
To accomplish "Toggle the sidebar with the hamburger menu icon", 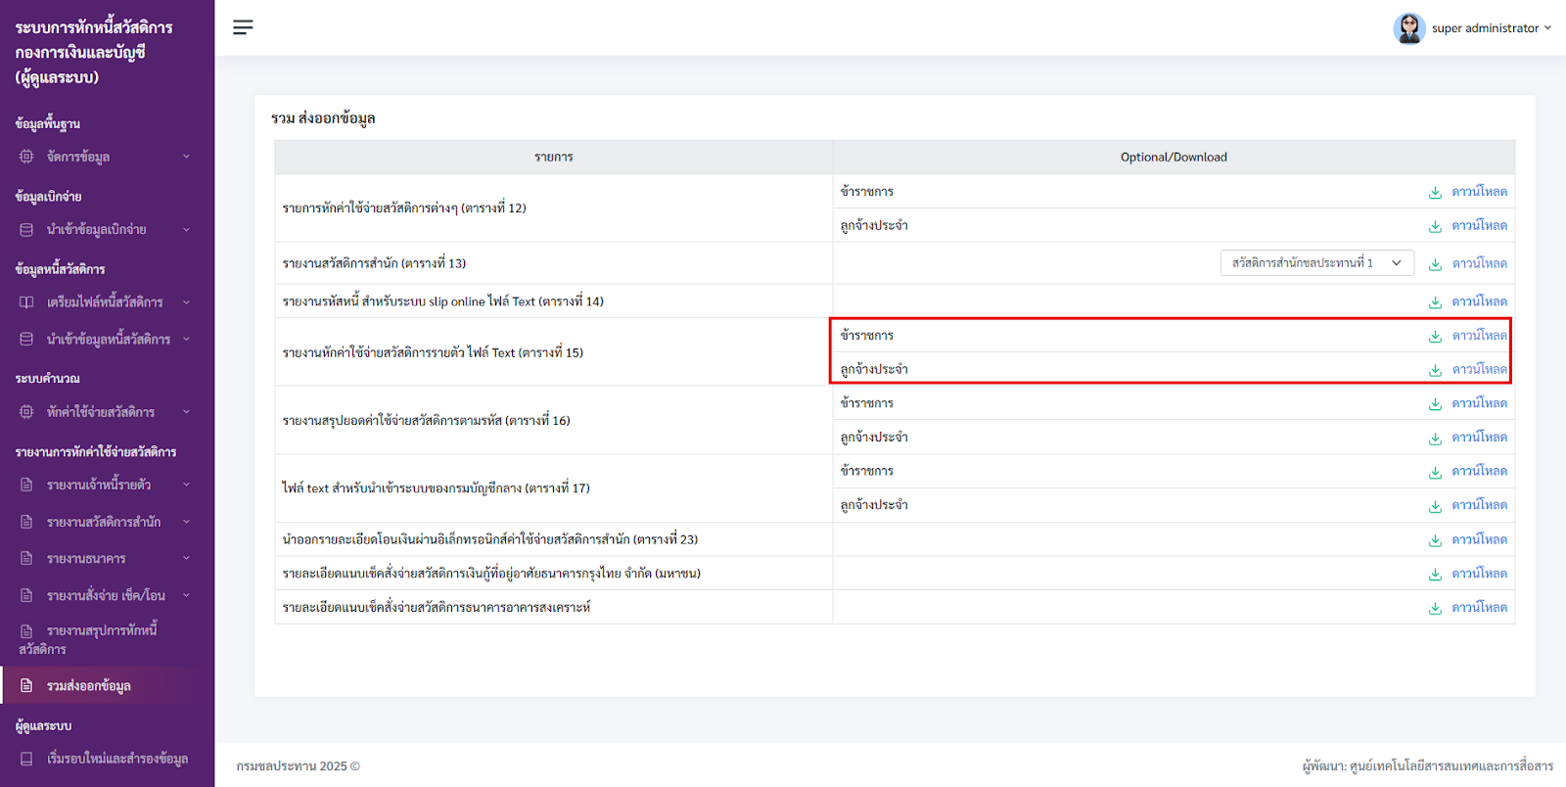I will (243, 27).
